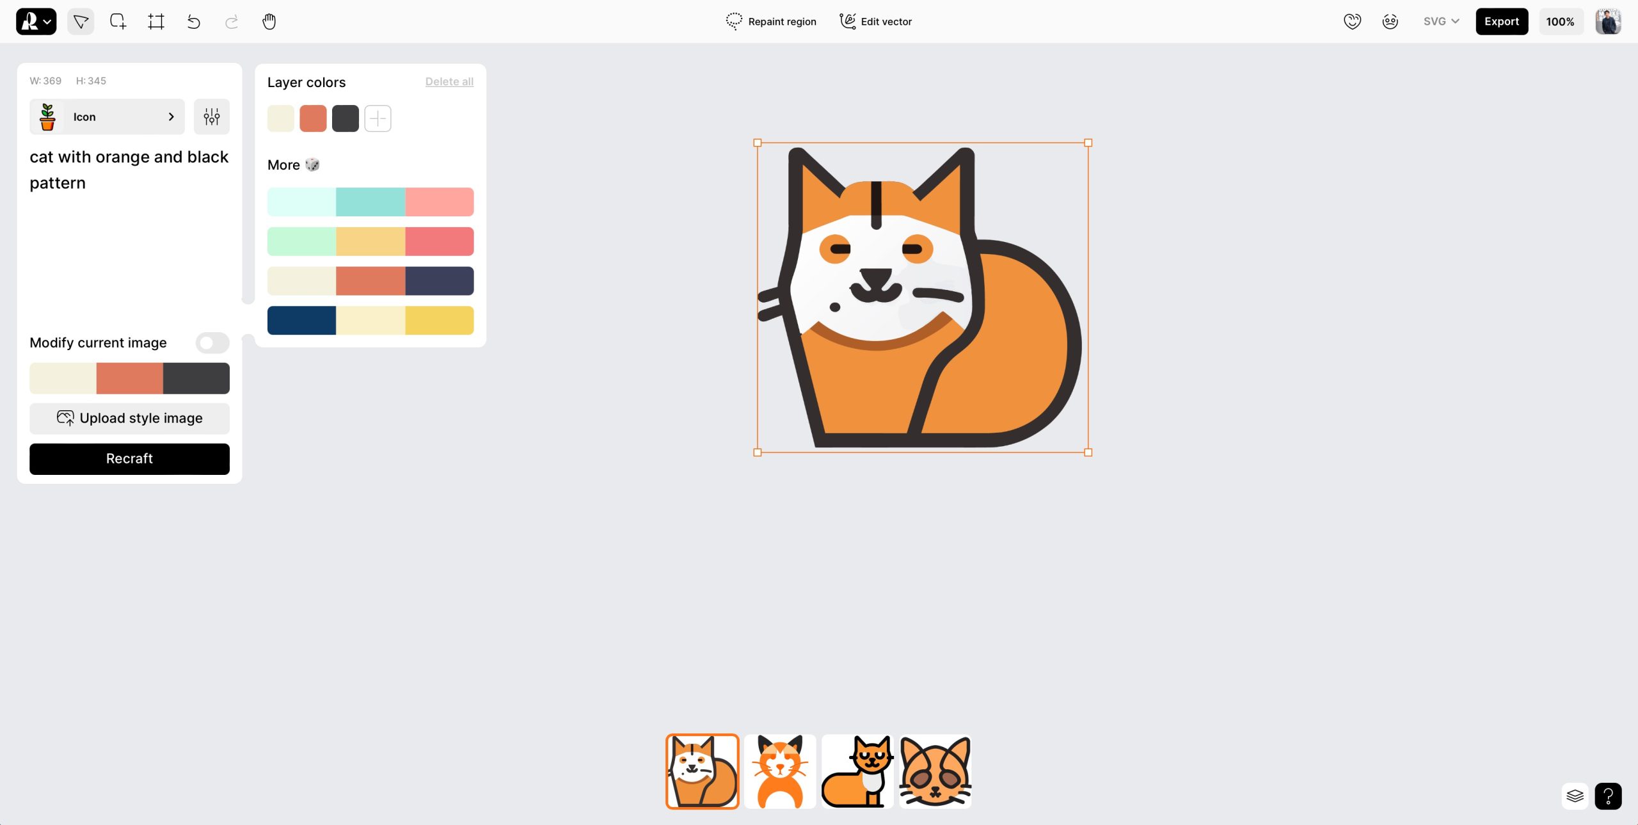Click Edit vector in top bar
This screenshot has width=1638, height=825.
click(x=875, y=21)
